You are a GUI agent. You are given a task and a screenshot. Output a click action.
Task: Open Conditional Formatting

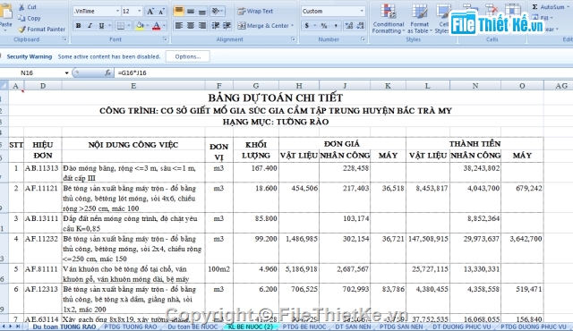388,18
